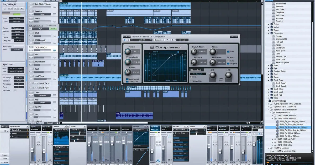The height and width of the screenshot is (165, 315).
Task: Switch to the External tab in mixer panel
Action: tap(5, 162)
